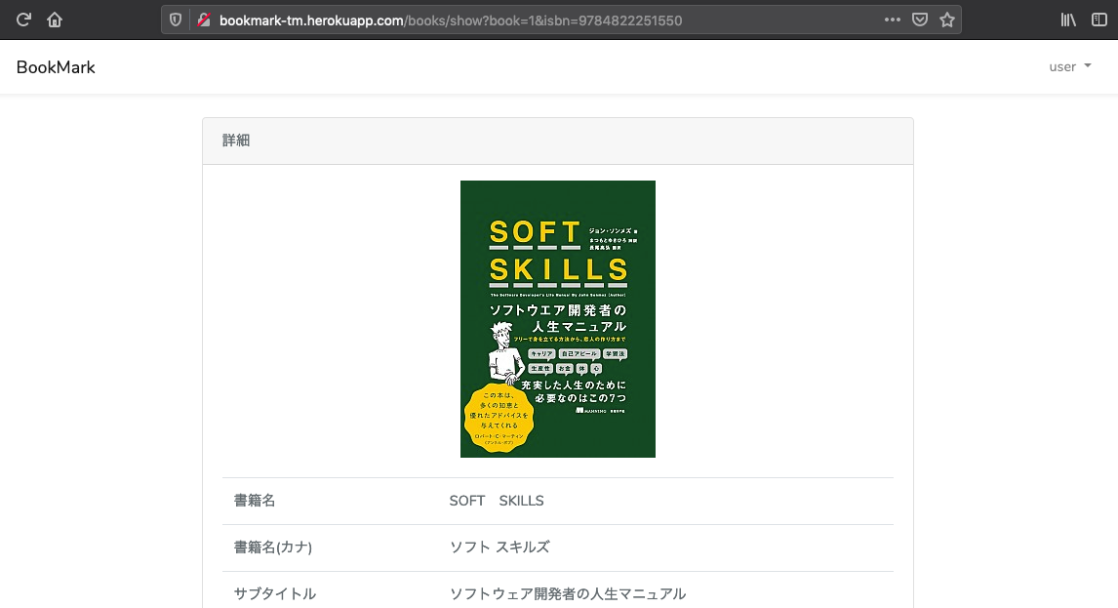Bookmark this page with the star icon
The image size is (1118, 608).
[x=947, y=20]
